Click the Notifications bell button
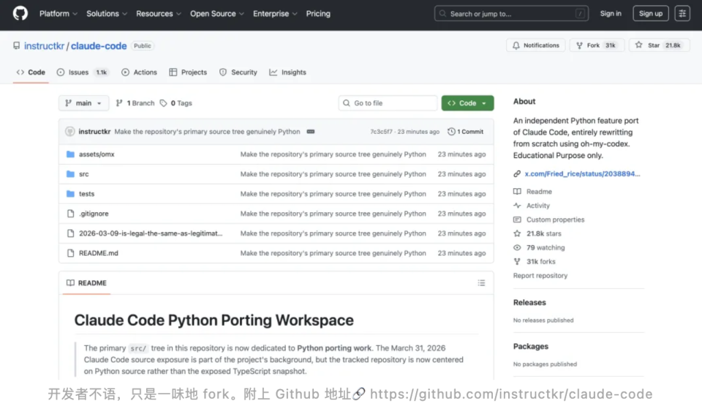 click(536, 45)
